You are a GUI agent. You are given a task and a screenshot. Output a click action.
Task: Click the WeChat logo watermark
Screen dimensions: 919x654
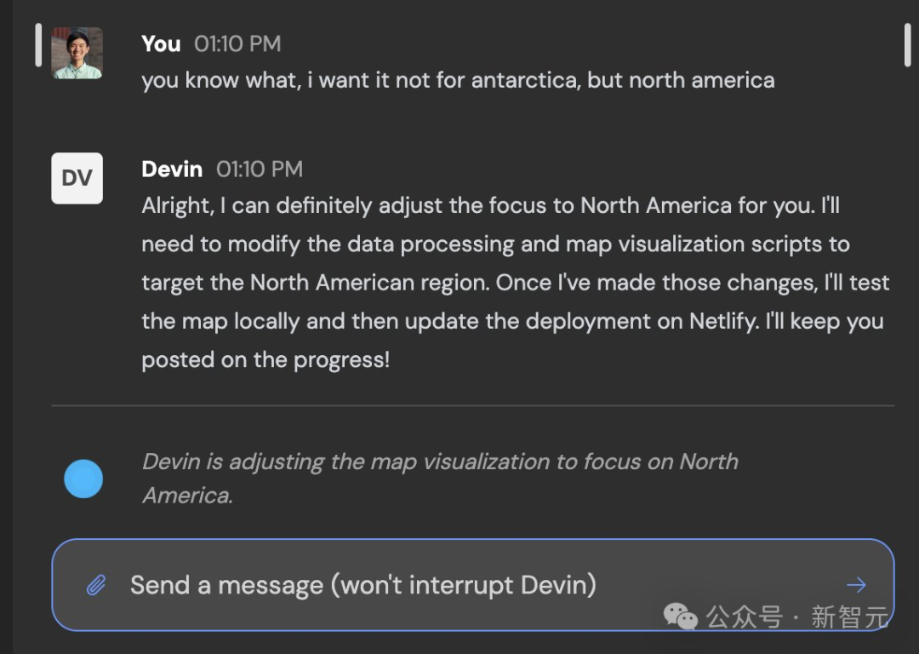681,616
